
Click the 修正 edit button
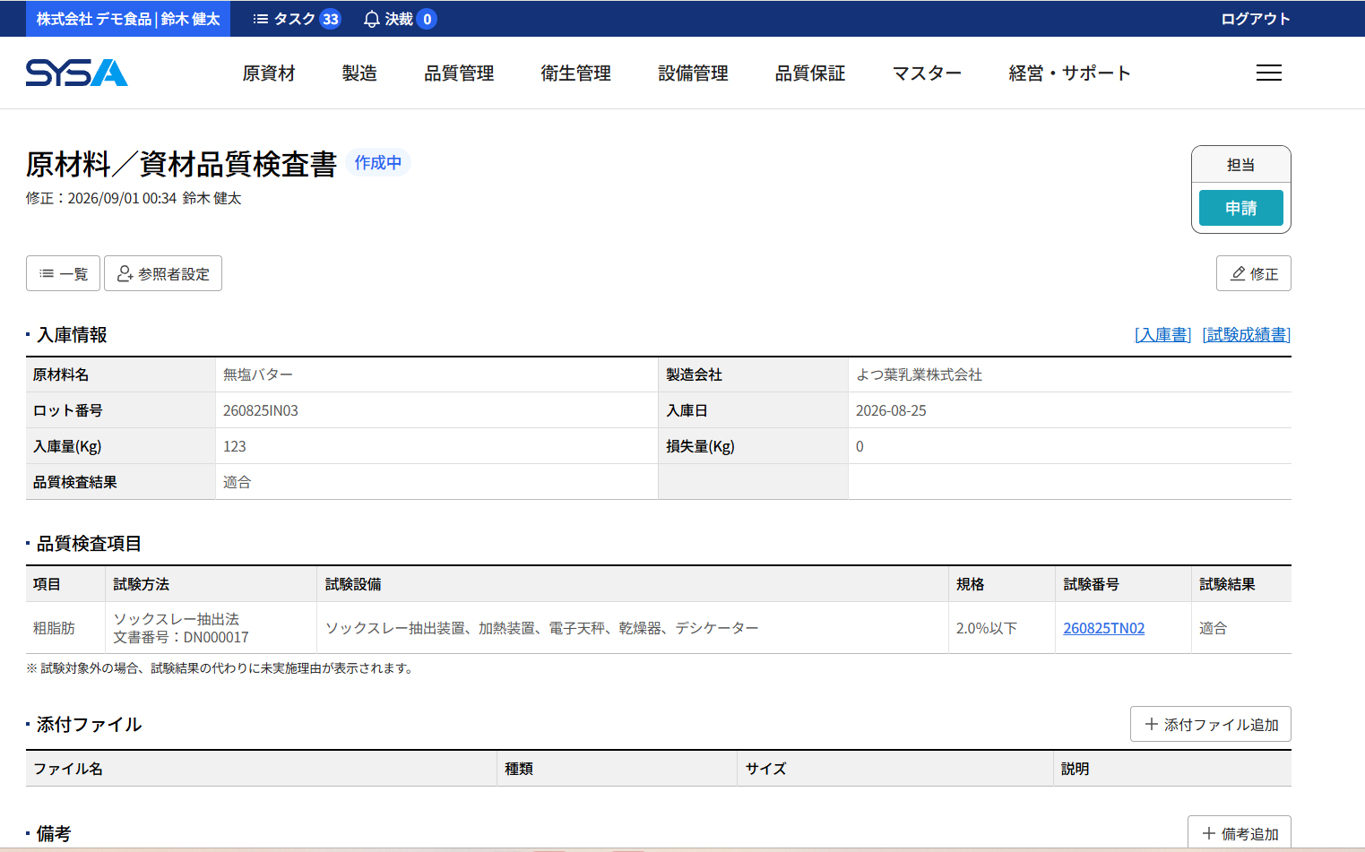pos(1254,273)
